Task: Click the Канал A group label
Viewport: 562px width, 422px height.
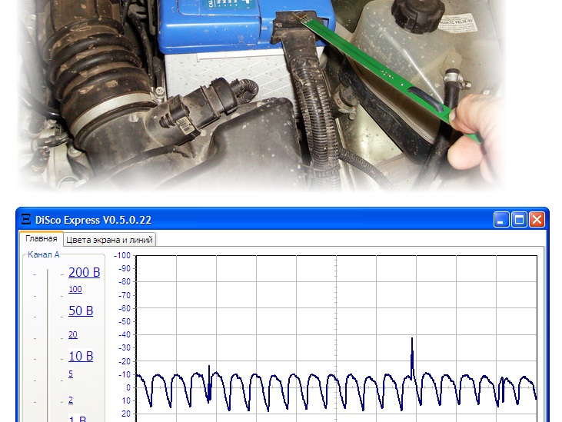Action: point(43,254)
